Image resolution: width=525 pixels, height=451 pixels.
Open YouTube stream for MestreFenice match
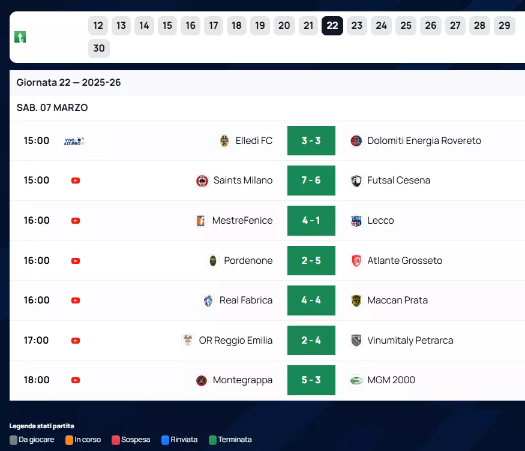pos(76,221)
